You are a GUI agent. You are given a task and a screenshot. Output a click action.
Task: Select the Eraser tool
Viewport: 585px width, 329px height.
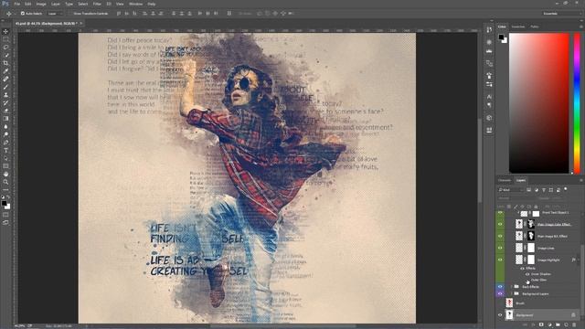pos(5,111)
